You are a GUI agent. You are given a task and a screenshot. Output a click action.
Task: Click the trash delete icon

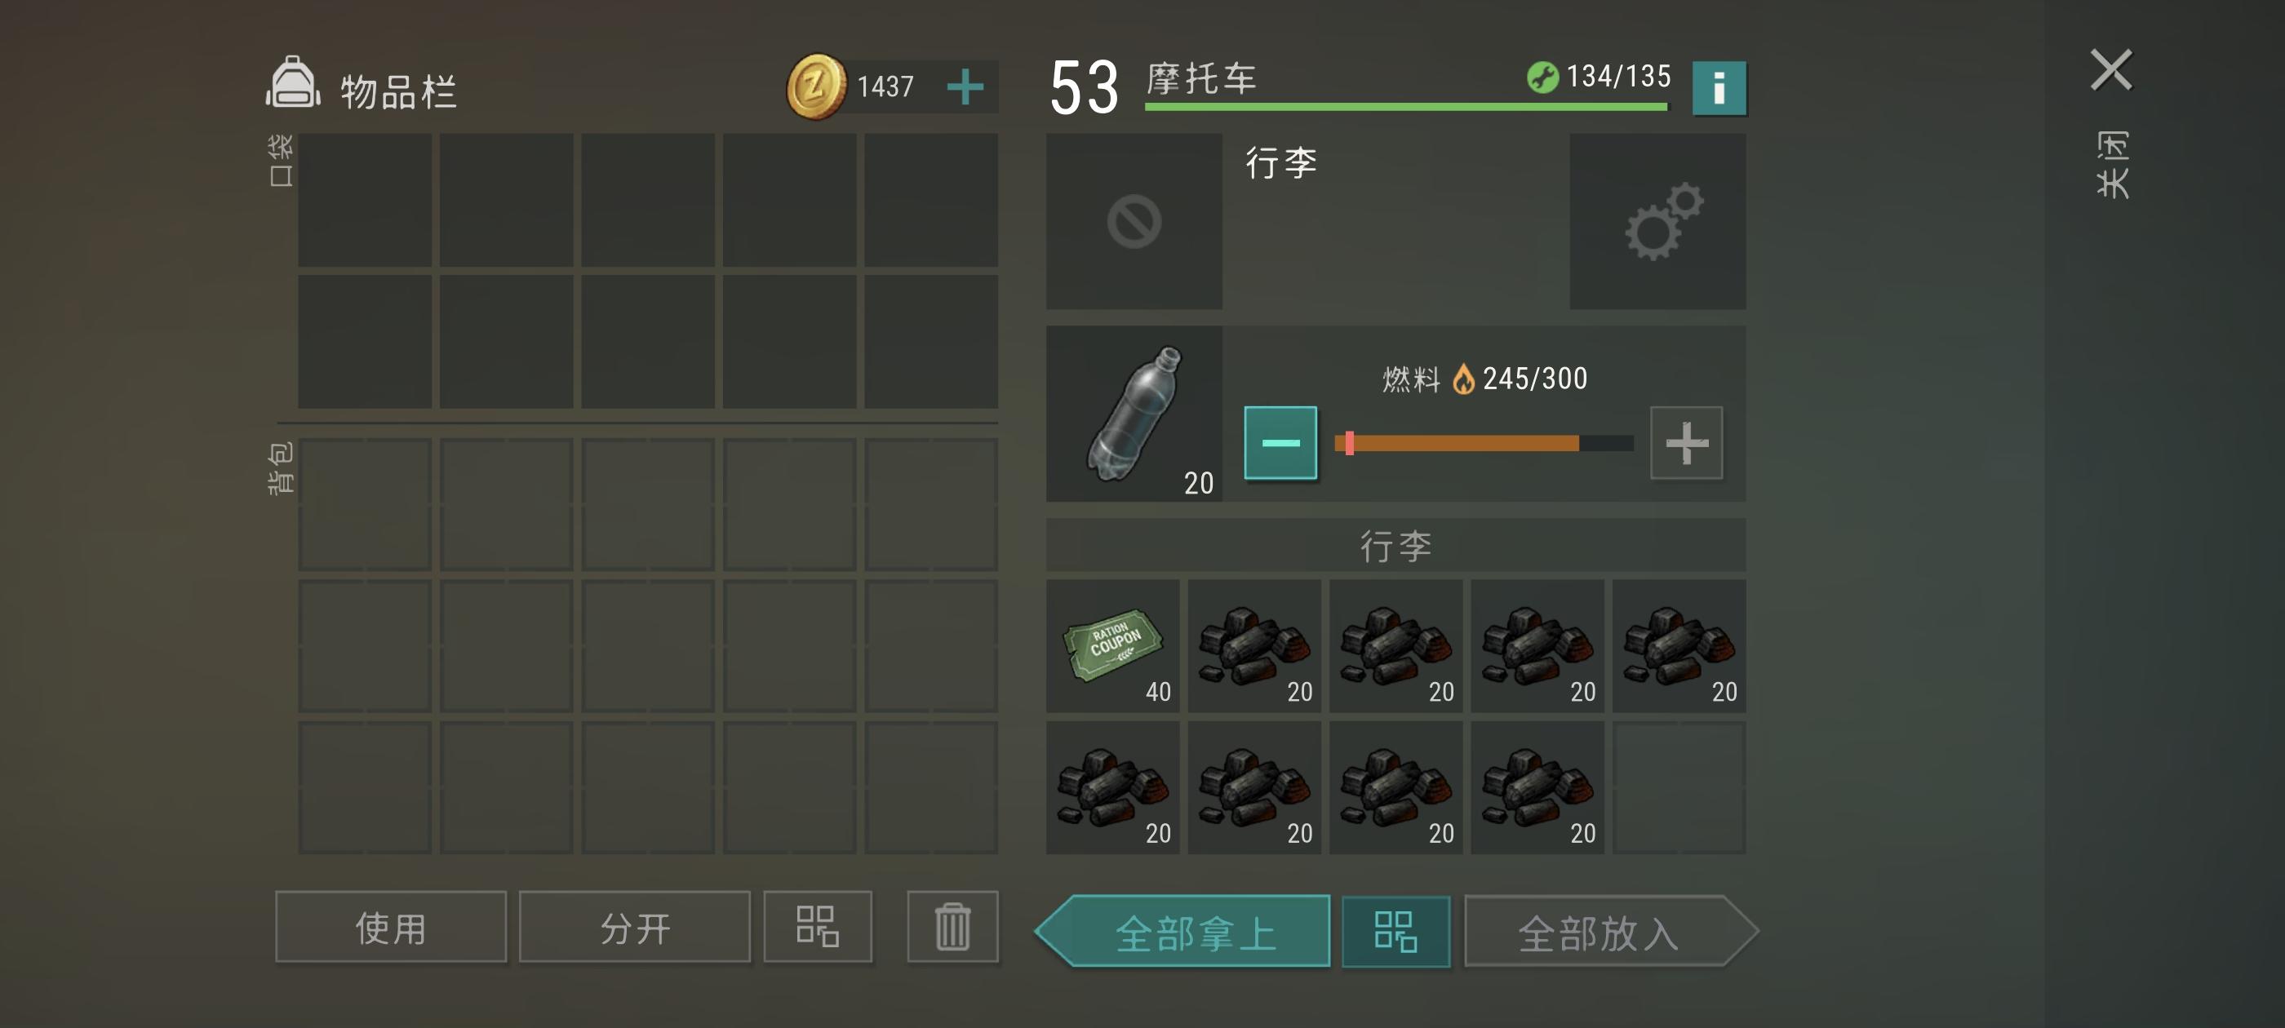952,926
